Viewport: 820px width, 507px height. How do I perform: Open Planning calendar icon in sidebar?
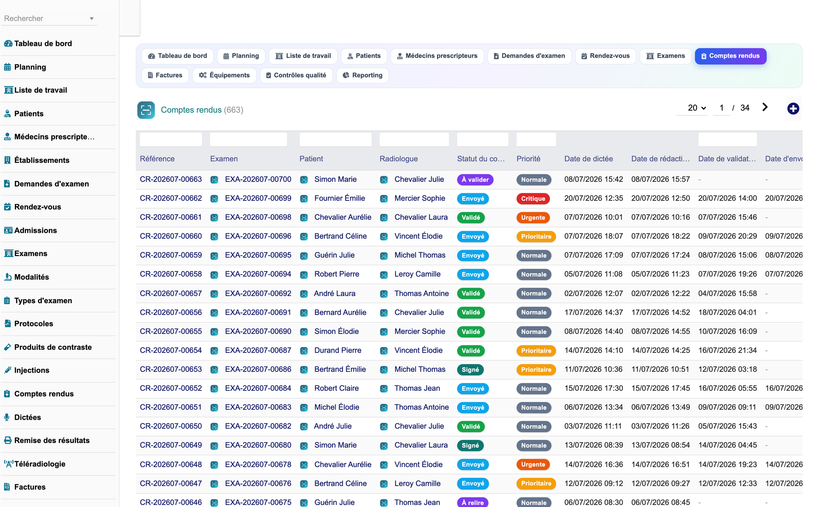point(8,67)
